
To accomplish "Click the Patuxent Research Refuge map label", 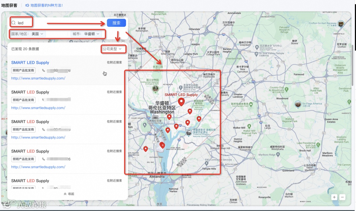I will [284, 30].
